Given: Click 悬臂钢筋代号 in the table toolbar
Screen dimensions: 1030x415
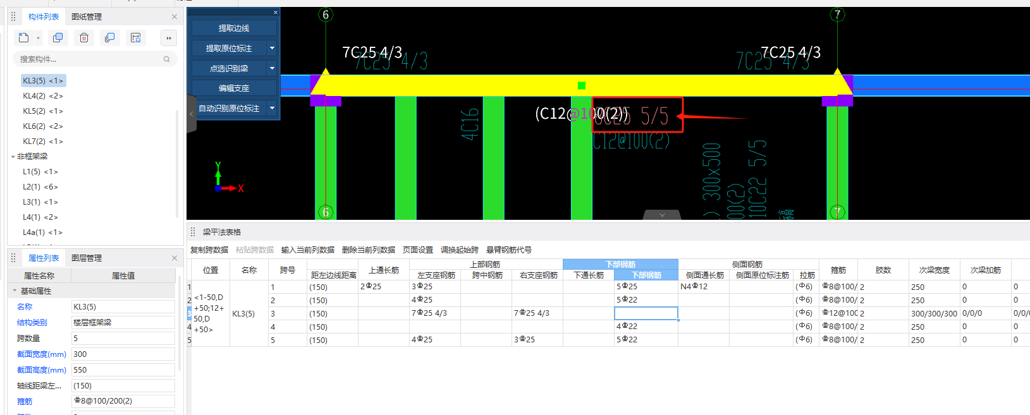Looking at the screenshot, I should click(509, 250).
